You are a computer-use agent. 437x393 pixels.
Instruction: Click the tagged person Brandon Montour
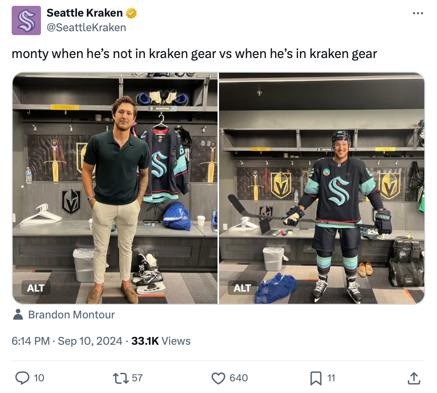click(x=71, y=314)
